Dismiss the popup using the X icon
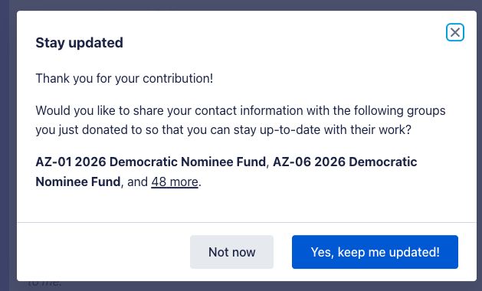 455,32
